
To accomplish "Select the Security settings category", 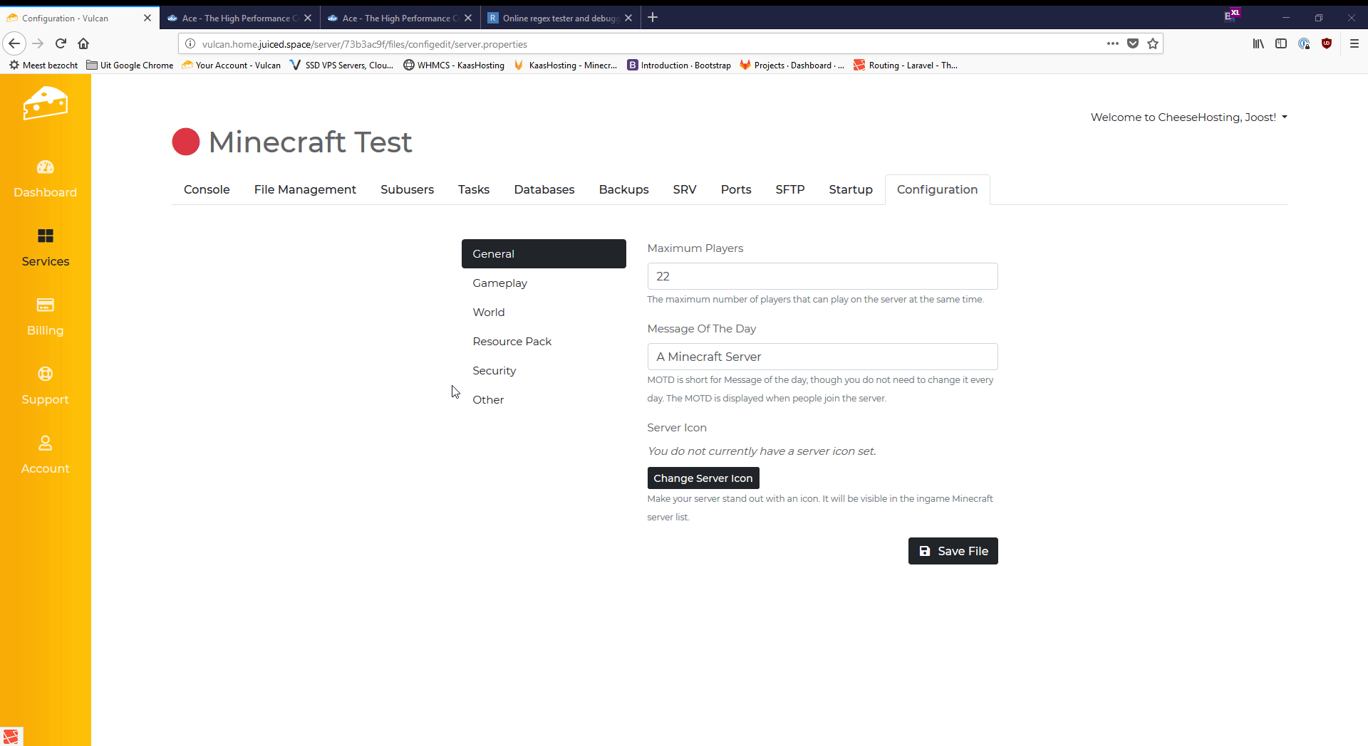I will [x=494, y=371].
